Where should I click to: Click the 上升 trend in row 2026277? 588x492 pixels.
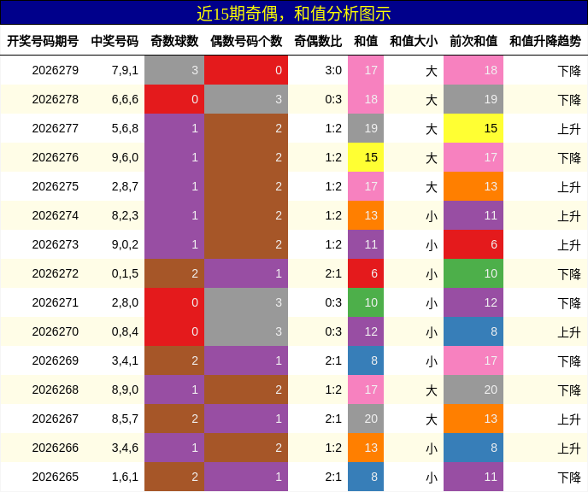pyautogui.click(x=569, y=129)
